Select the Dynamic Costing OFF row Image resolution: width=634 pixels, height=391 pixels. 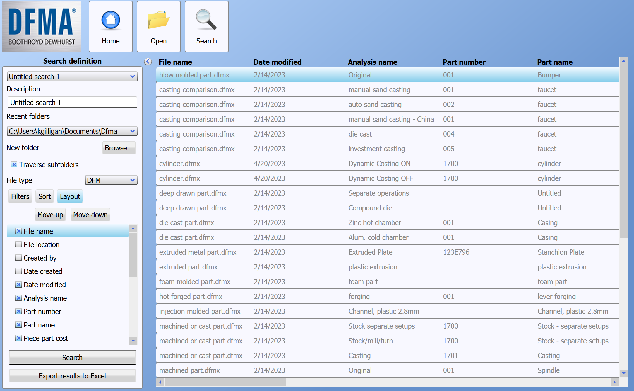point(388,178)
